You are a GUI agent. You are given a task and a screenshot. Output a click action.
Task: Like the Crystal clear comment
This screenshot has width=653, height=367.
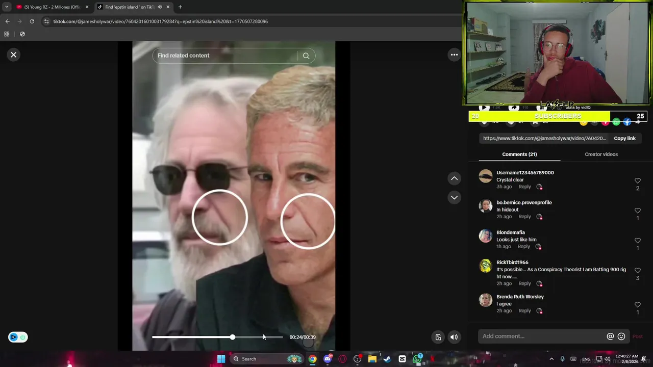pos(637,181)
